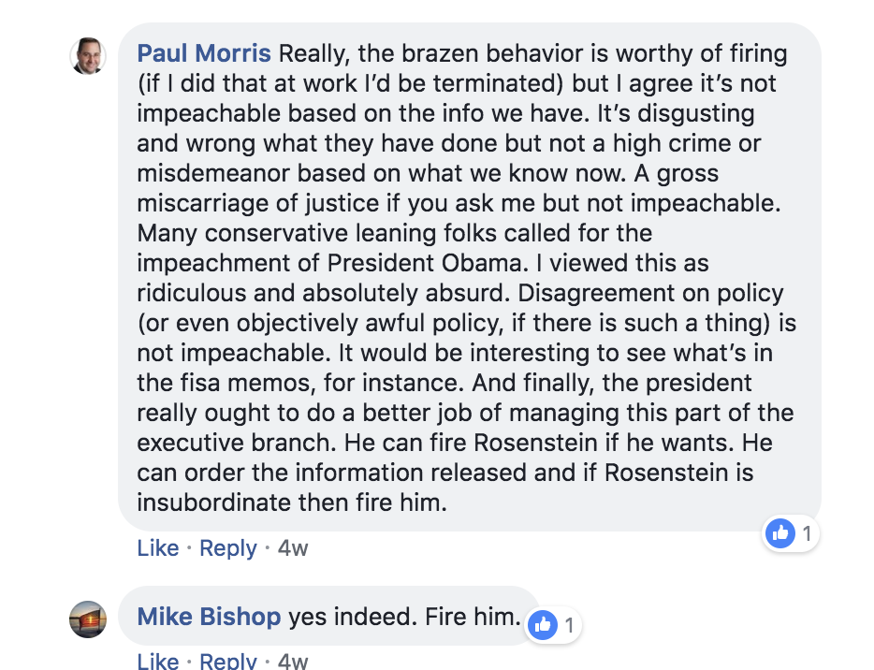This screenshot has width=874, height=670.
Task: Open Mike Bishop's profile name link
Action: (x=209, y=617)
